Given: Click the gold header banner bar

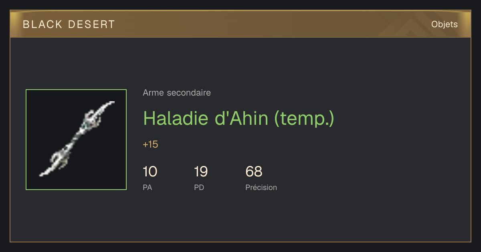Looking at the screenshot, I should pyautogui.click(x=240, y=24).
